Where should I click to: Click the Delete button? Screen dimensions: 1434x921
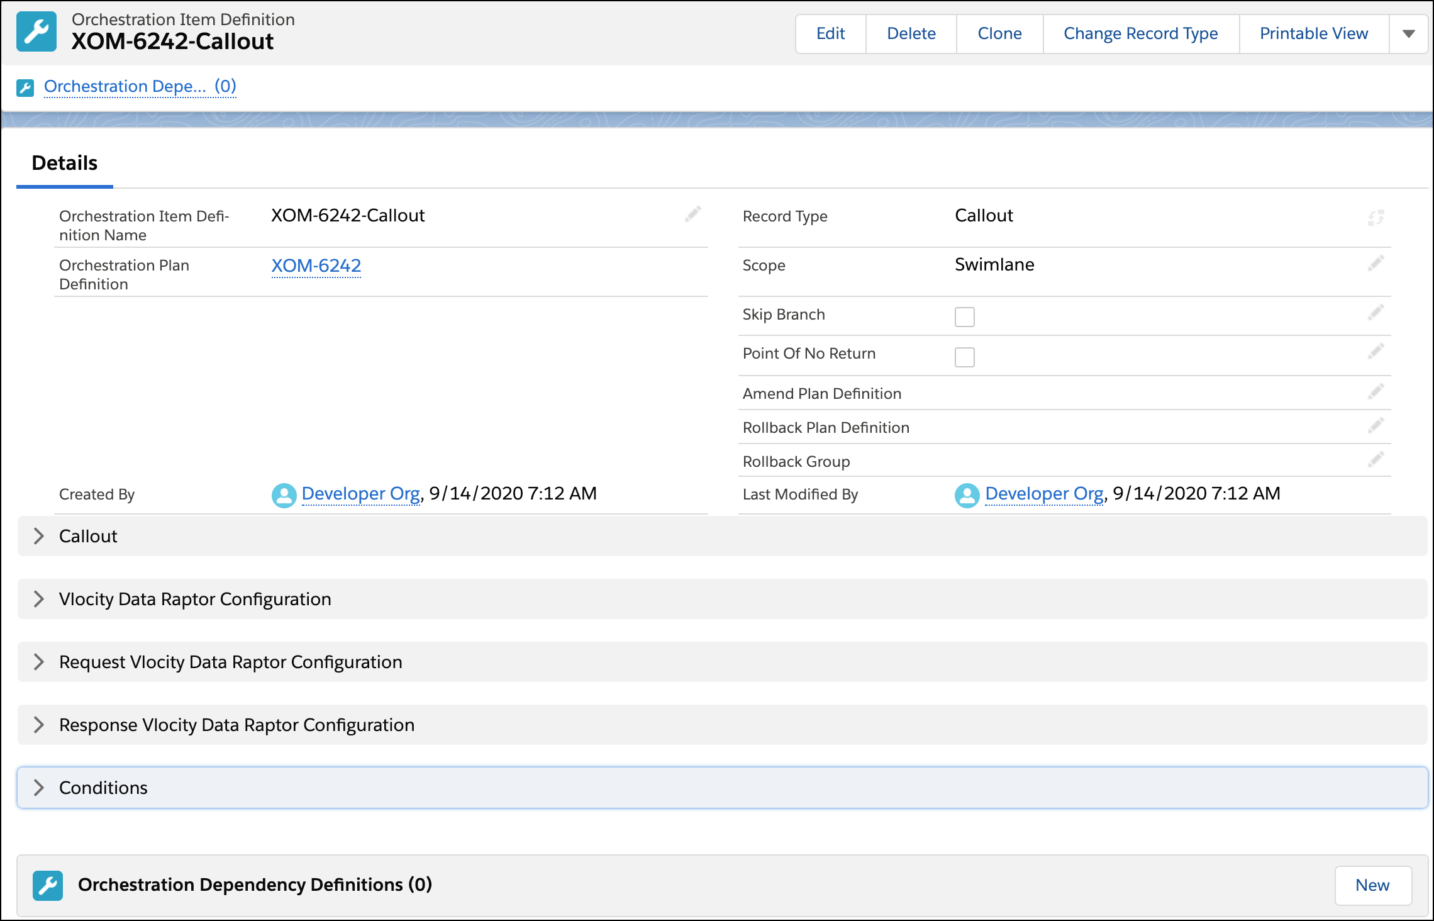911,34
